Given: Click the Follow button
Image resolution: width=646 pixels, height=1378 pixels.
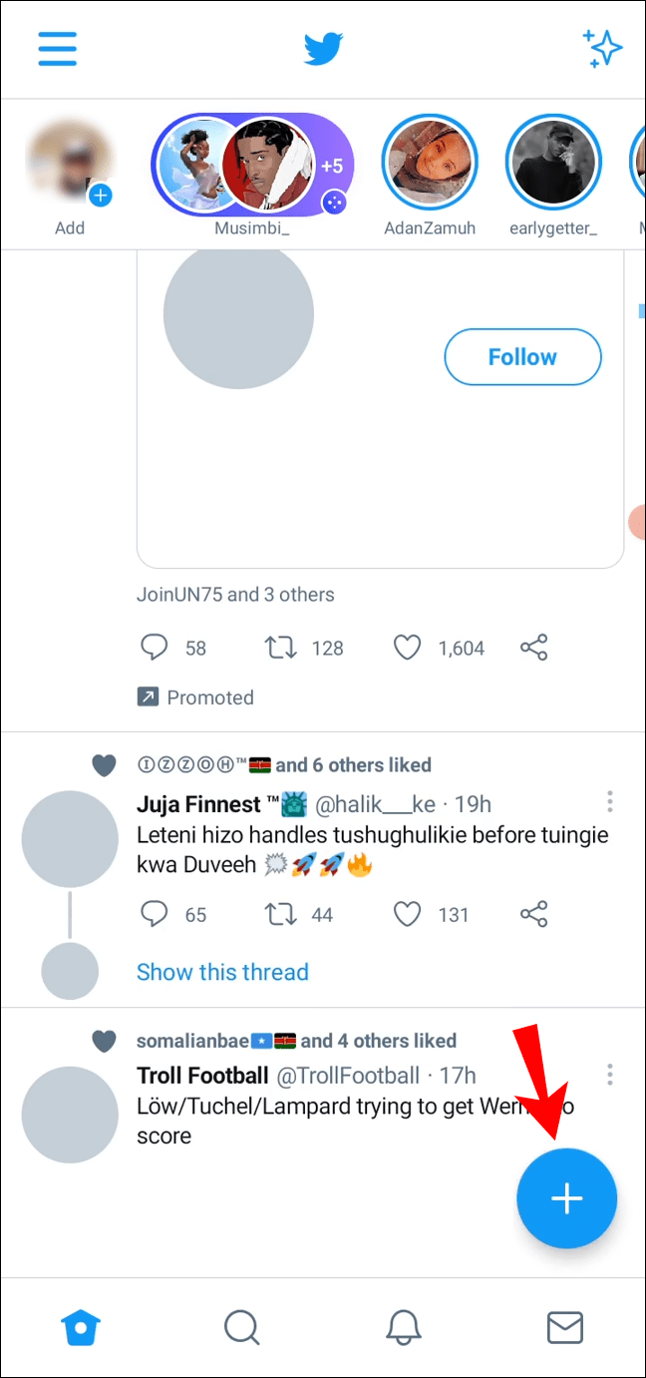Looking at the screenshot, I should 522,357.
